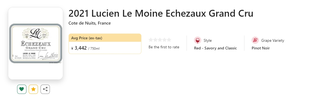Select the Style label
Screen dimensions: 329x101
click(207, 40)
